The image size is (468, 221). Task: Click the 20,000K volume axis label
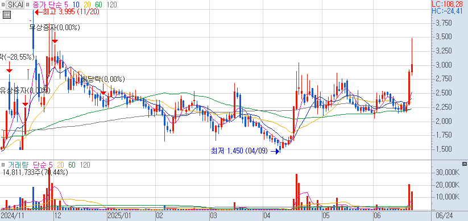click(x=448, y=185)
